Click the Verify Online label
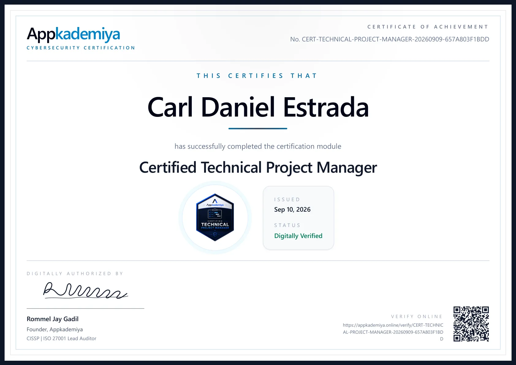Screen dimensions: 516x365 coord(417,317)
